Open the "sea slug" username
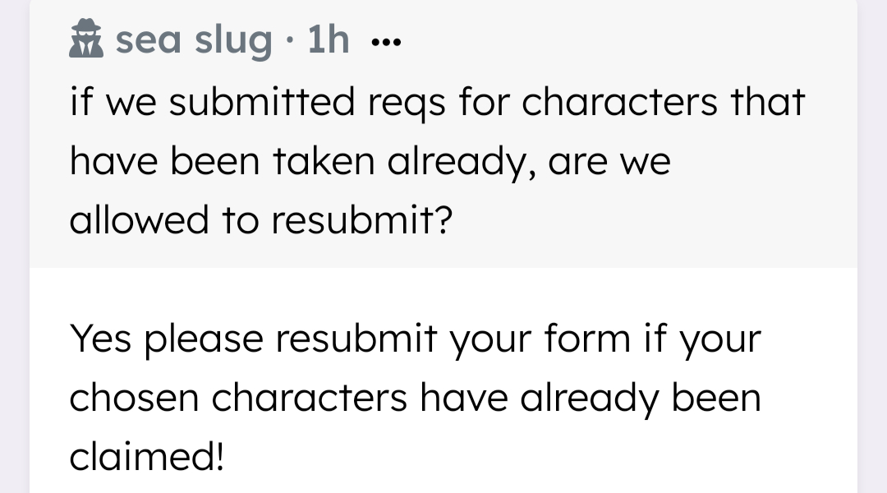Image resolution: width=887 pixels, height=493 pixels. [194, 40]
